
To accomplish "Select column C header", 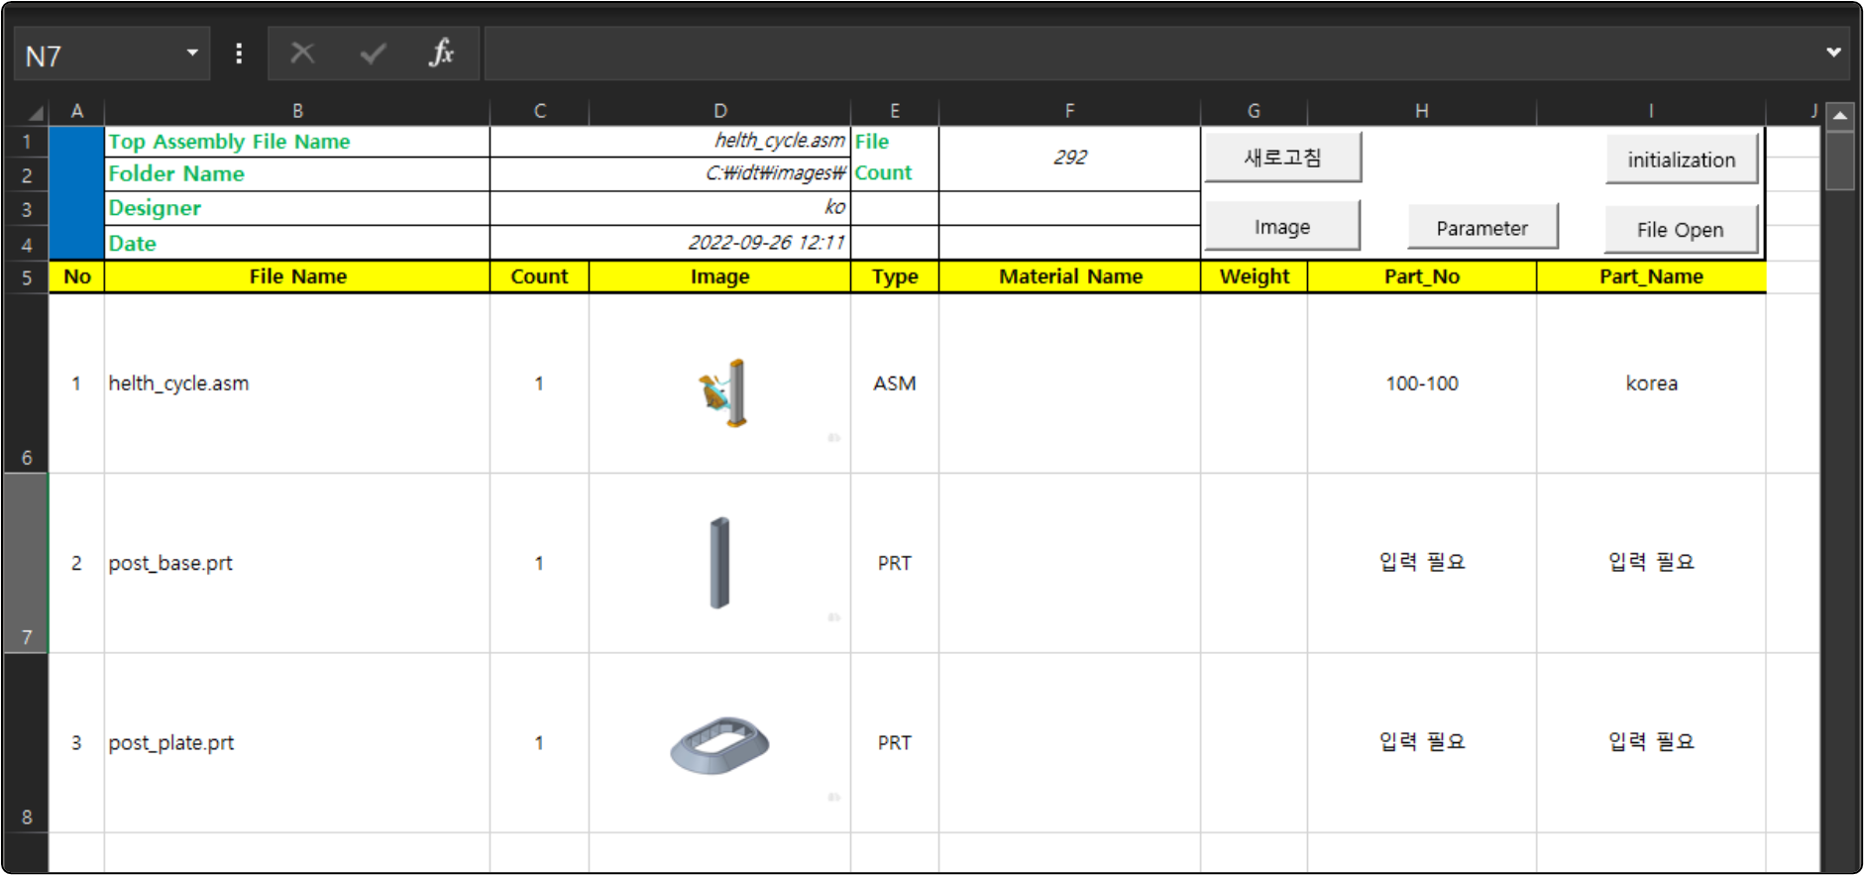I will coord(539,111).
